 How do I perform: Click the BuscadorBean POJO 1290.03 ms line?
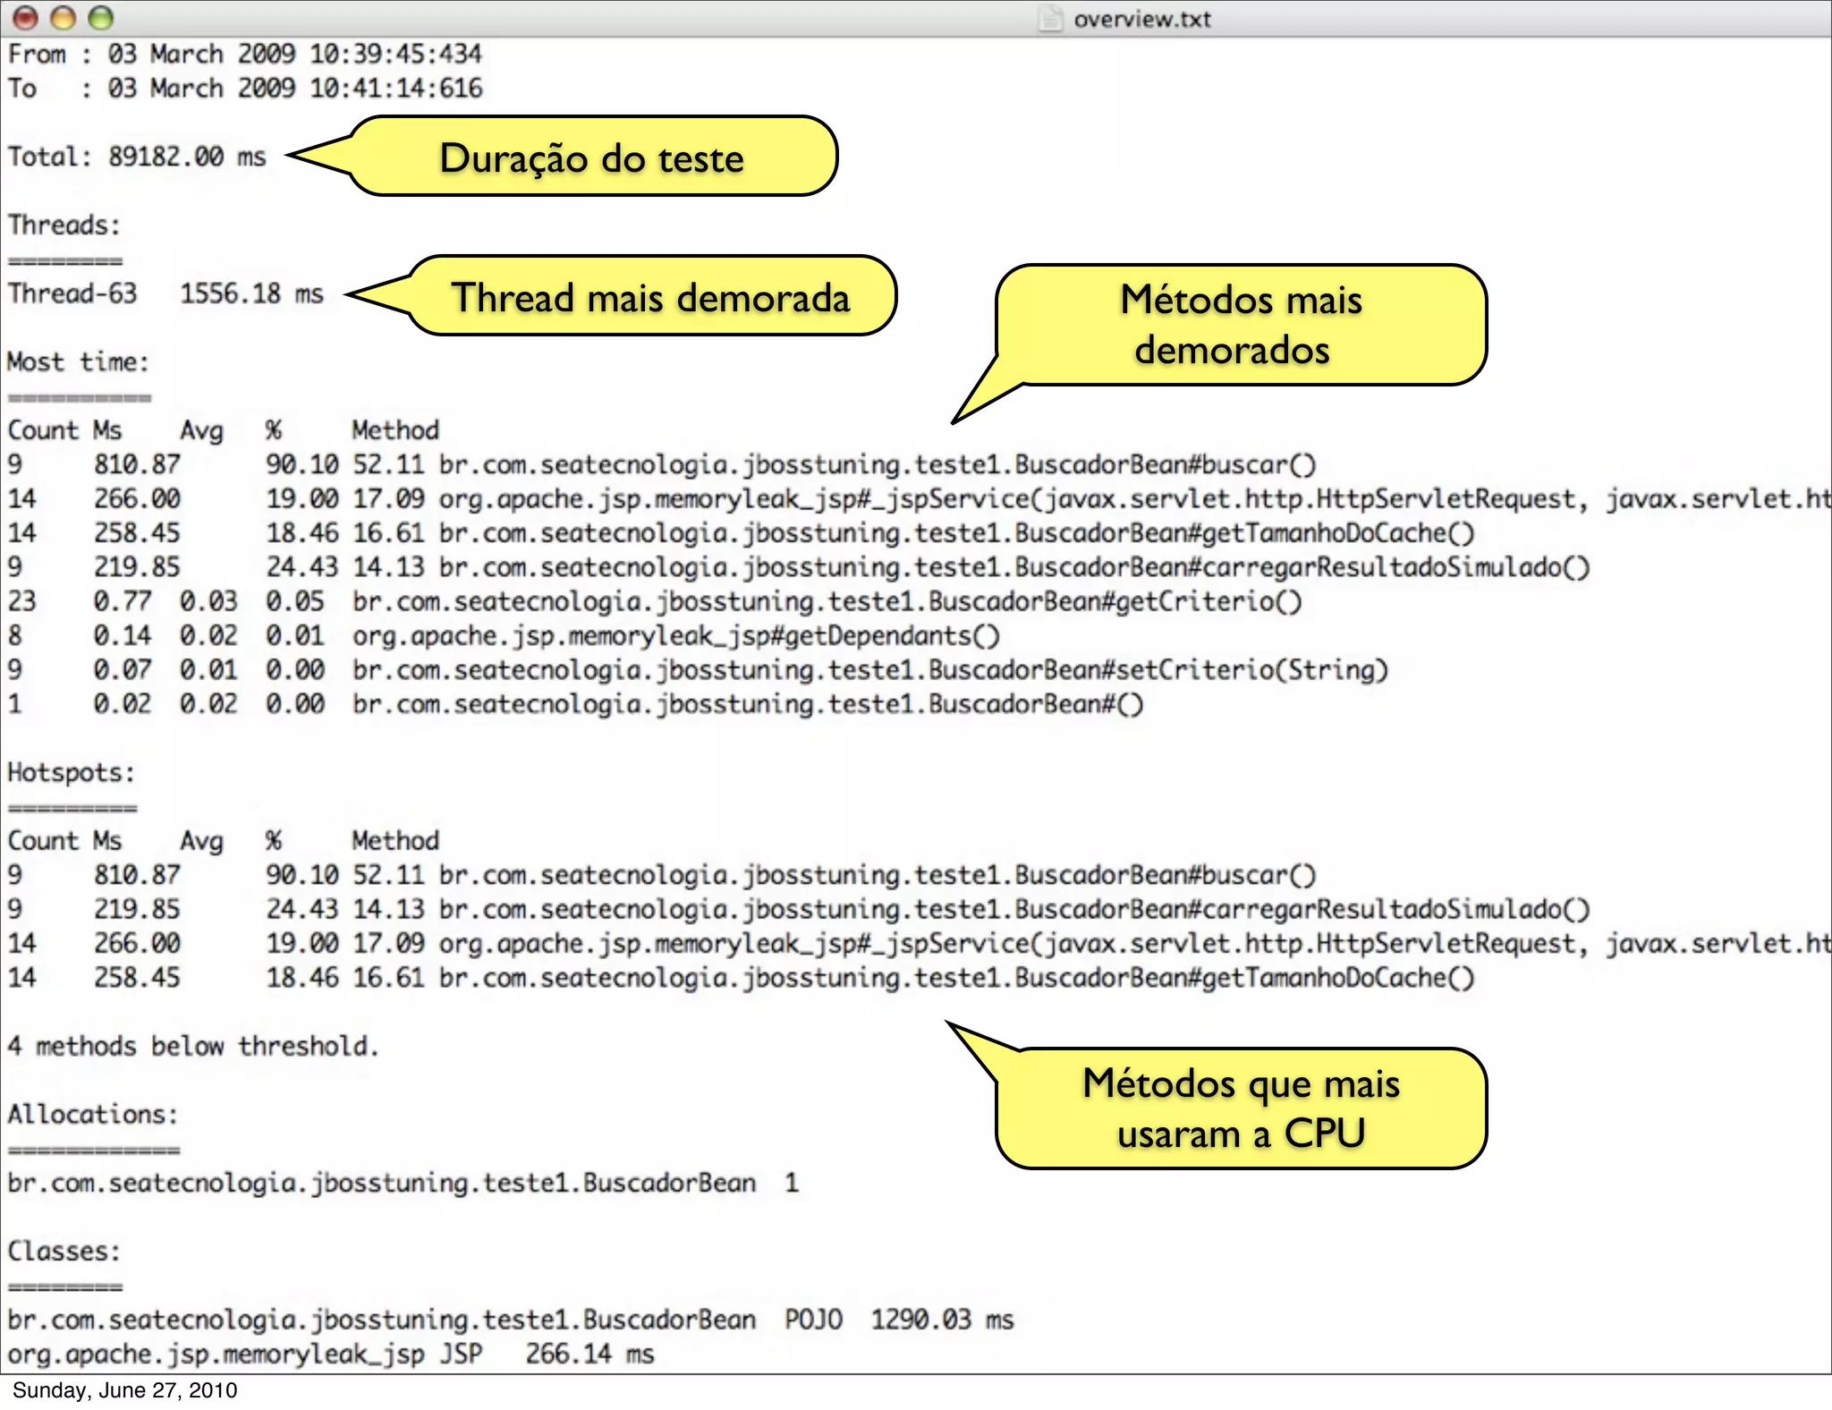(510, 1320)
